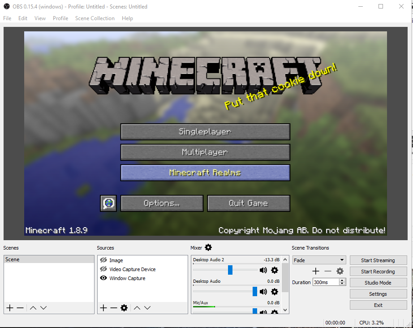
Task: Move scene down with arrow
Action: [43, 308]
